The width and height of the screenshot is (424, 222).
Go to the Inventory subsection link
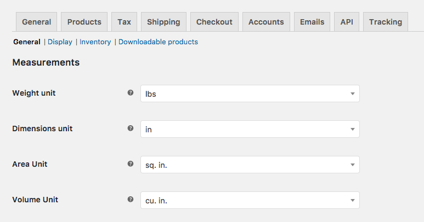coord(95,42)
